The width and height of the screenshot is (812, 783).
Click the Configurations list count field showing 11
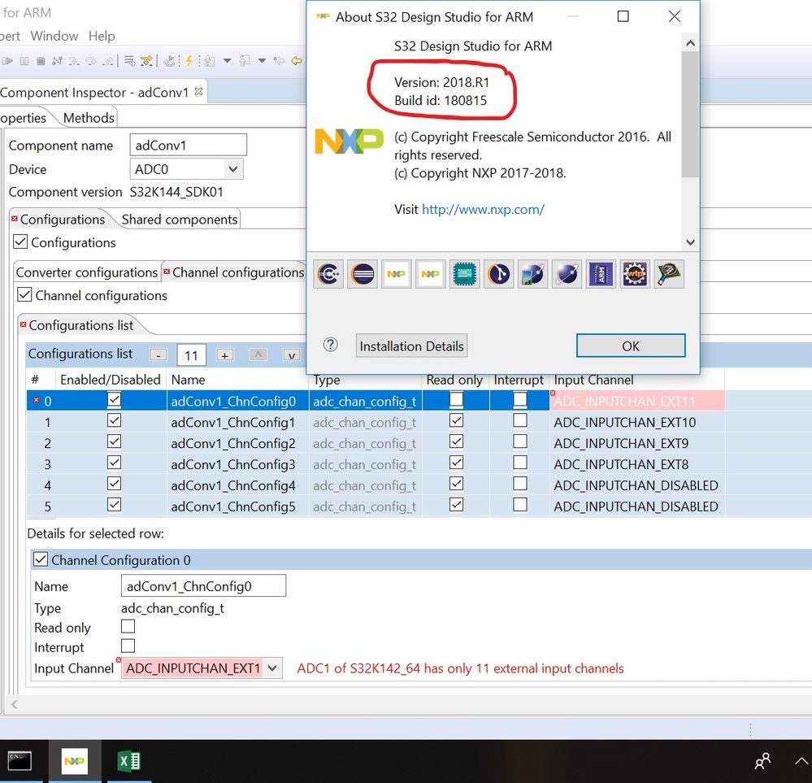click(192, 355)
